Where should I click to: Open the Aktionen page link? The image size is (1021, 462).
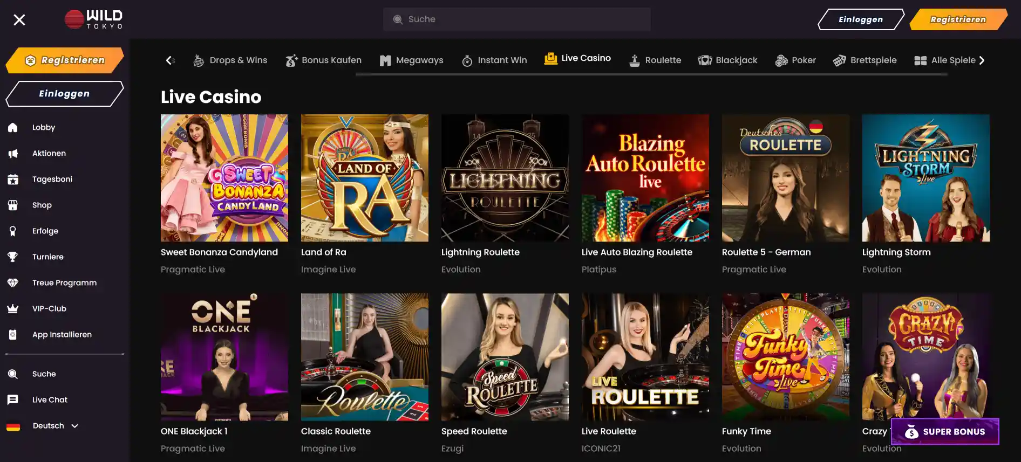pos(49,154)
